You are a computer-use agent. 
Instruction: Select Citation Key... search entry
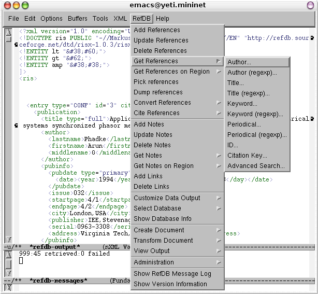[x=247, y=156]
